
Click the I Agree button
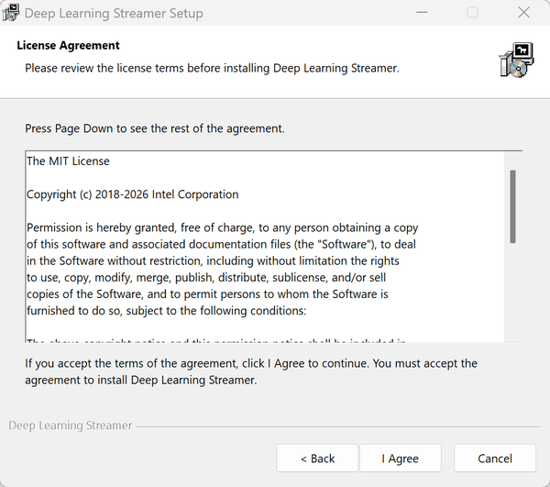[401, 459]
